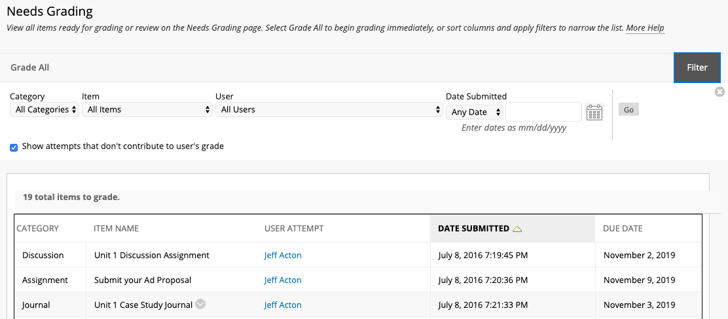Open Jeff Acton's Submit your Ad Proposal attempt
The height and width of the screenshot is (319, 728).
[x=283, y=280]
